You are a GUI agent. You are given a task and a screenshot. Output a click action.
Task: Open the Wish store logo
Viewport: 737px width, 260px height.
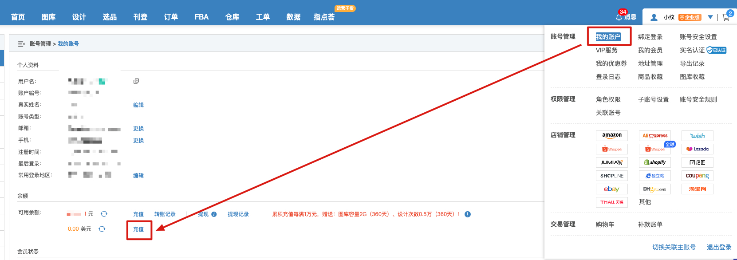(x=698, y=135)
